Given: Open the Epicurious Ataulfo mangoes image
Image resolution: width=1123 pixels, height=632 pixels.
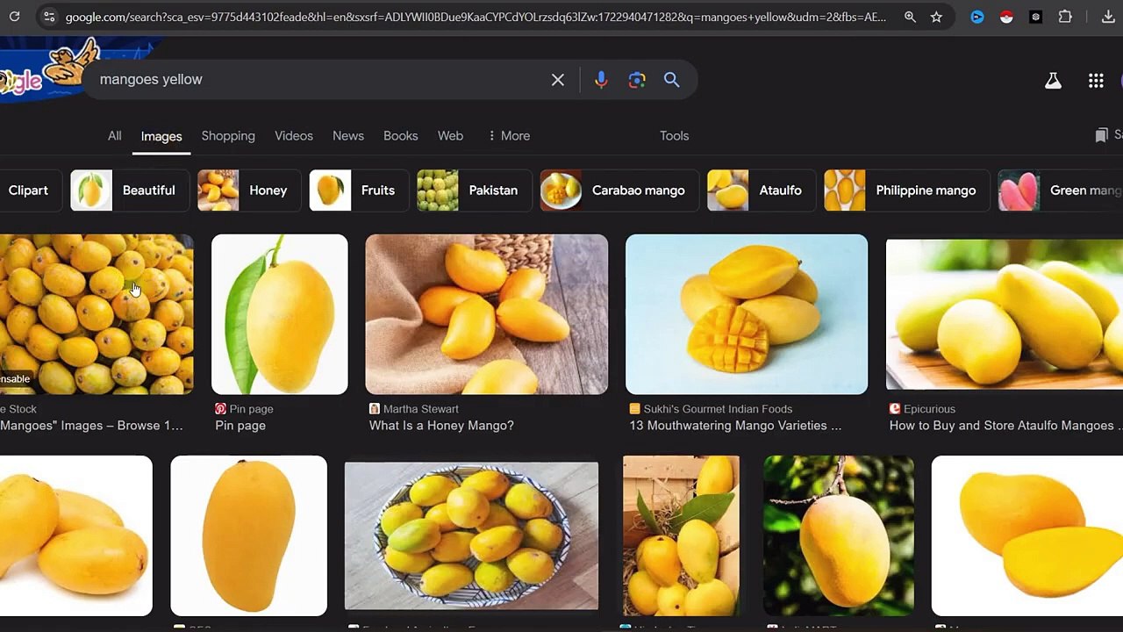Looking at the screenshot, I should (1005, 314).
